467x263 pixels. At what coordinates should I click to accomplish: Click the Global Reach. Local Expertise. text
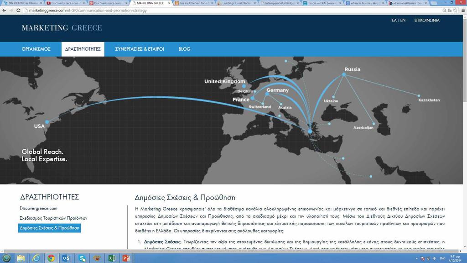point(44,155)
